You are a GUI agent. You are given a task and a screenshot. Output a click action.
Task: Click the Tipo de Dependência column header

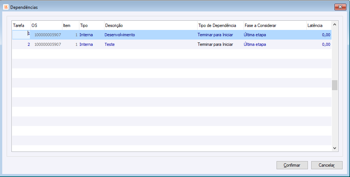click(220, 25)
